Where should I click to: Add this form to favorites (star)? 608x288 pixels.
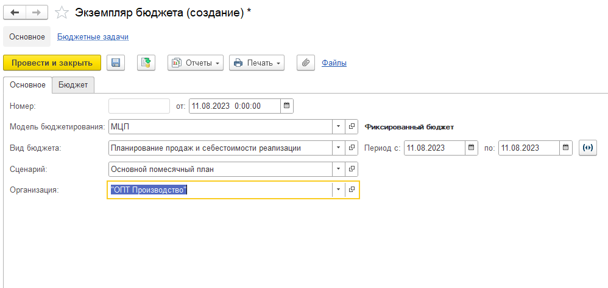tap(61, 12)
